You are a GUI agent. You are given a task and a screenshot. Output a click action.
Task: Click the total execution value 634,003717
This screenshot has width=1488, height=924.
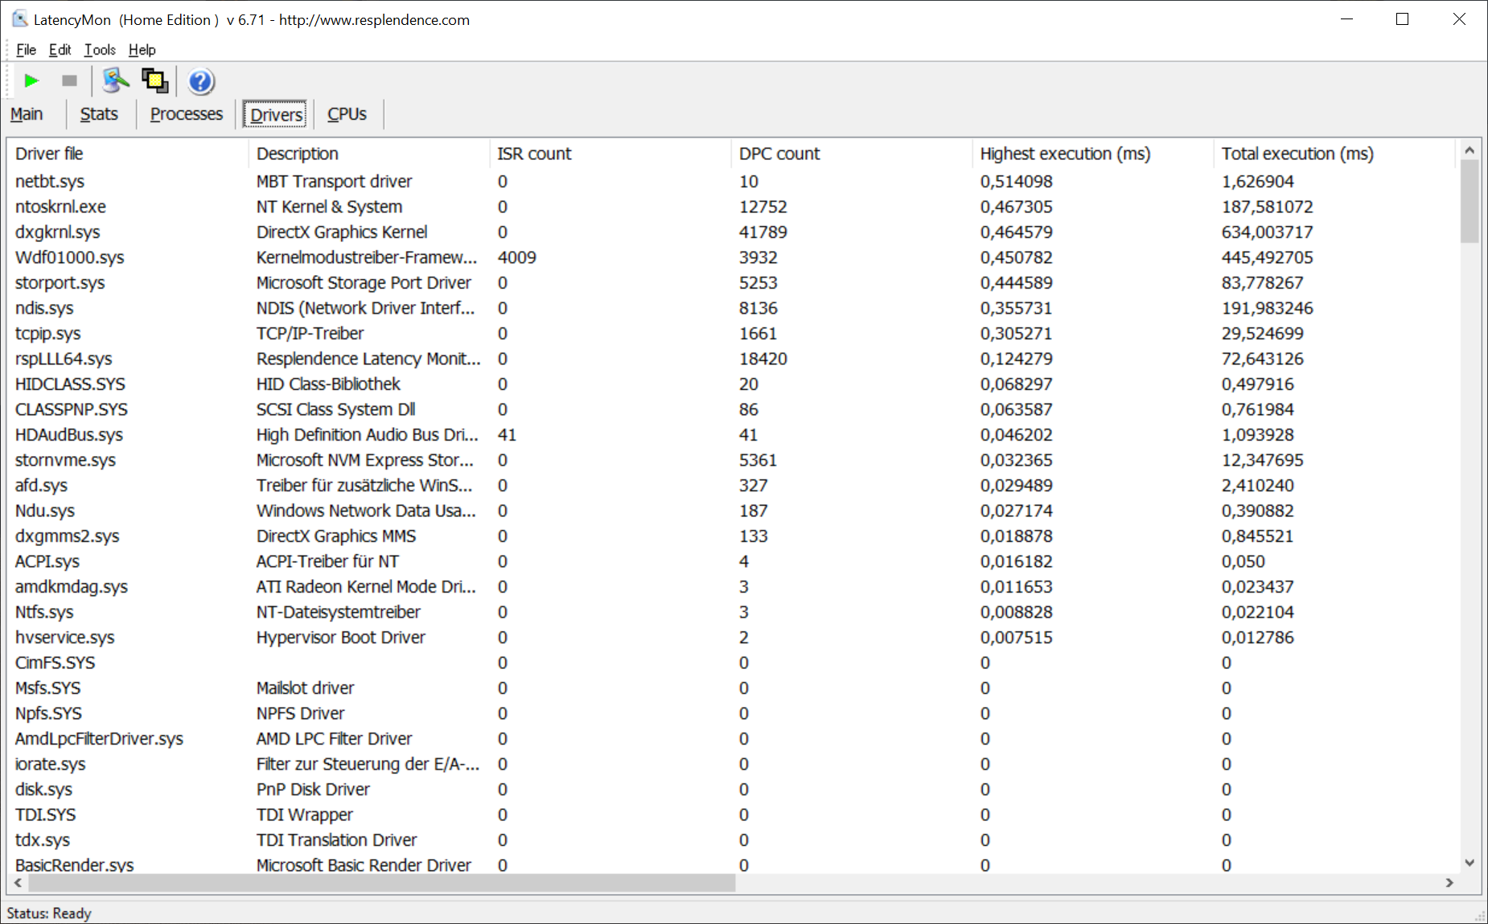point(1267,232)
